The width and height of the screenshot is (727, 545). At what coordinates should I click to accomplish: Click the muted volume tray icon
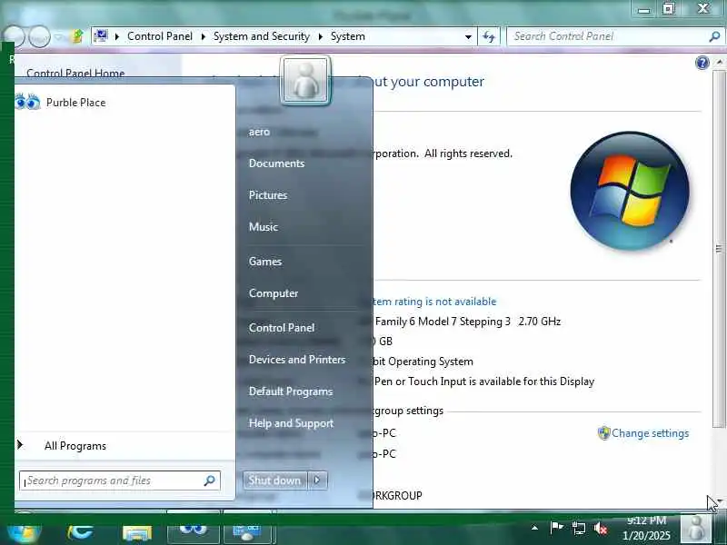click(601, 528)
